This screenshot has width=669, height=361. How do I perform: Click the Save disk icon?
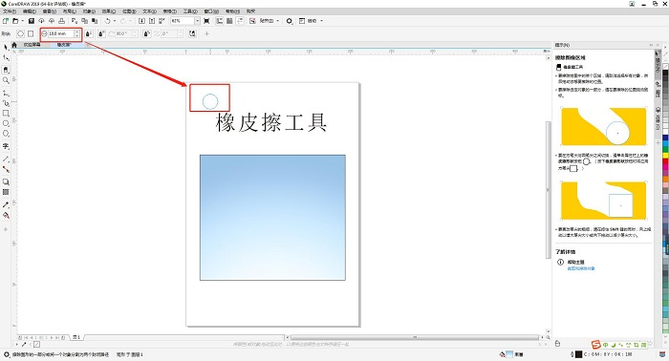click(32, 21)
